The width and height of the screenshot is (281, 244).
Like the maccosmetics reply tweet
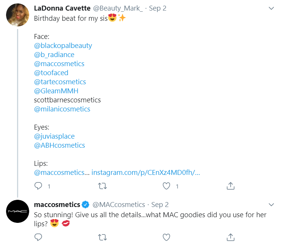pyautogui.click(x=166, y=237)
